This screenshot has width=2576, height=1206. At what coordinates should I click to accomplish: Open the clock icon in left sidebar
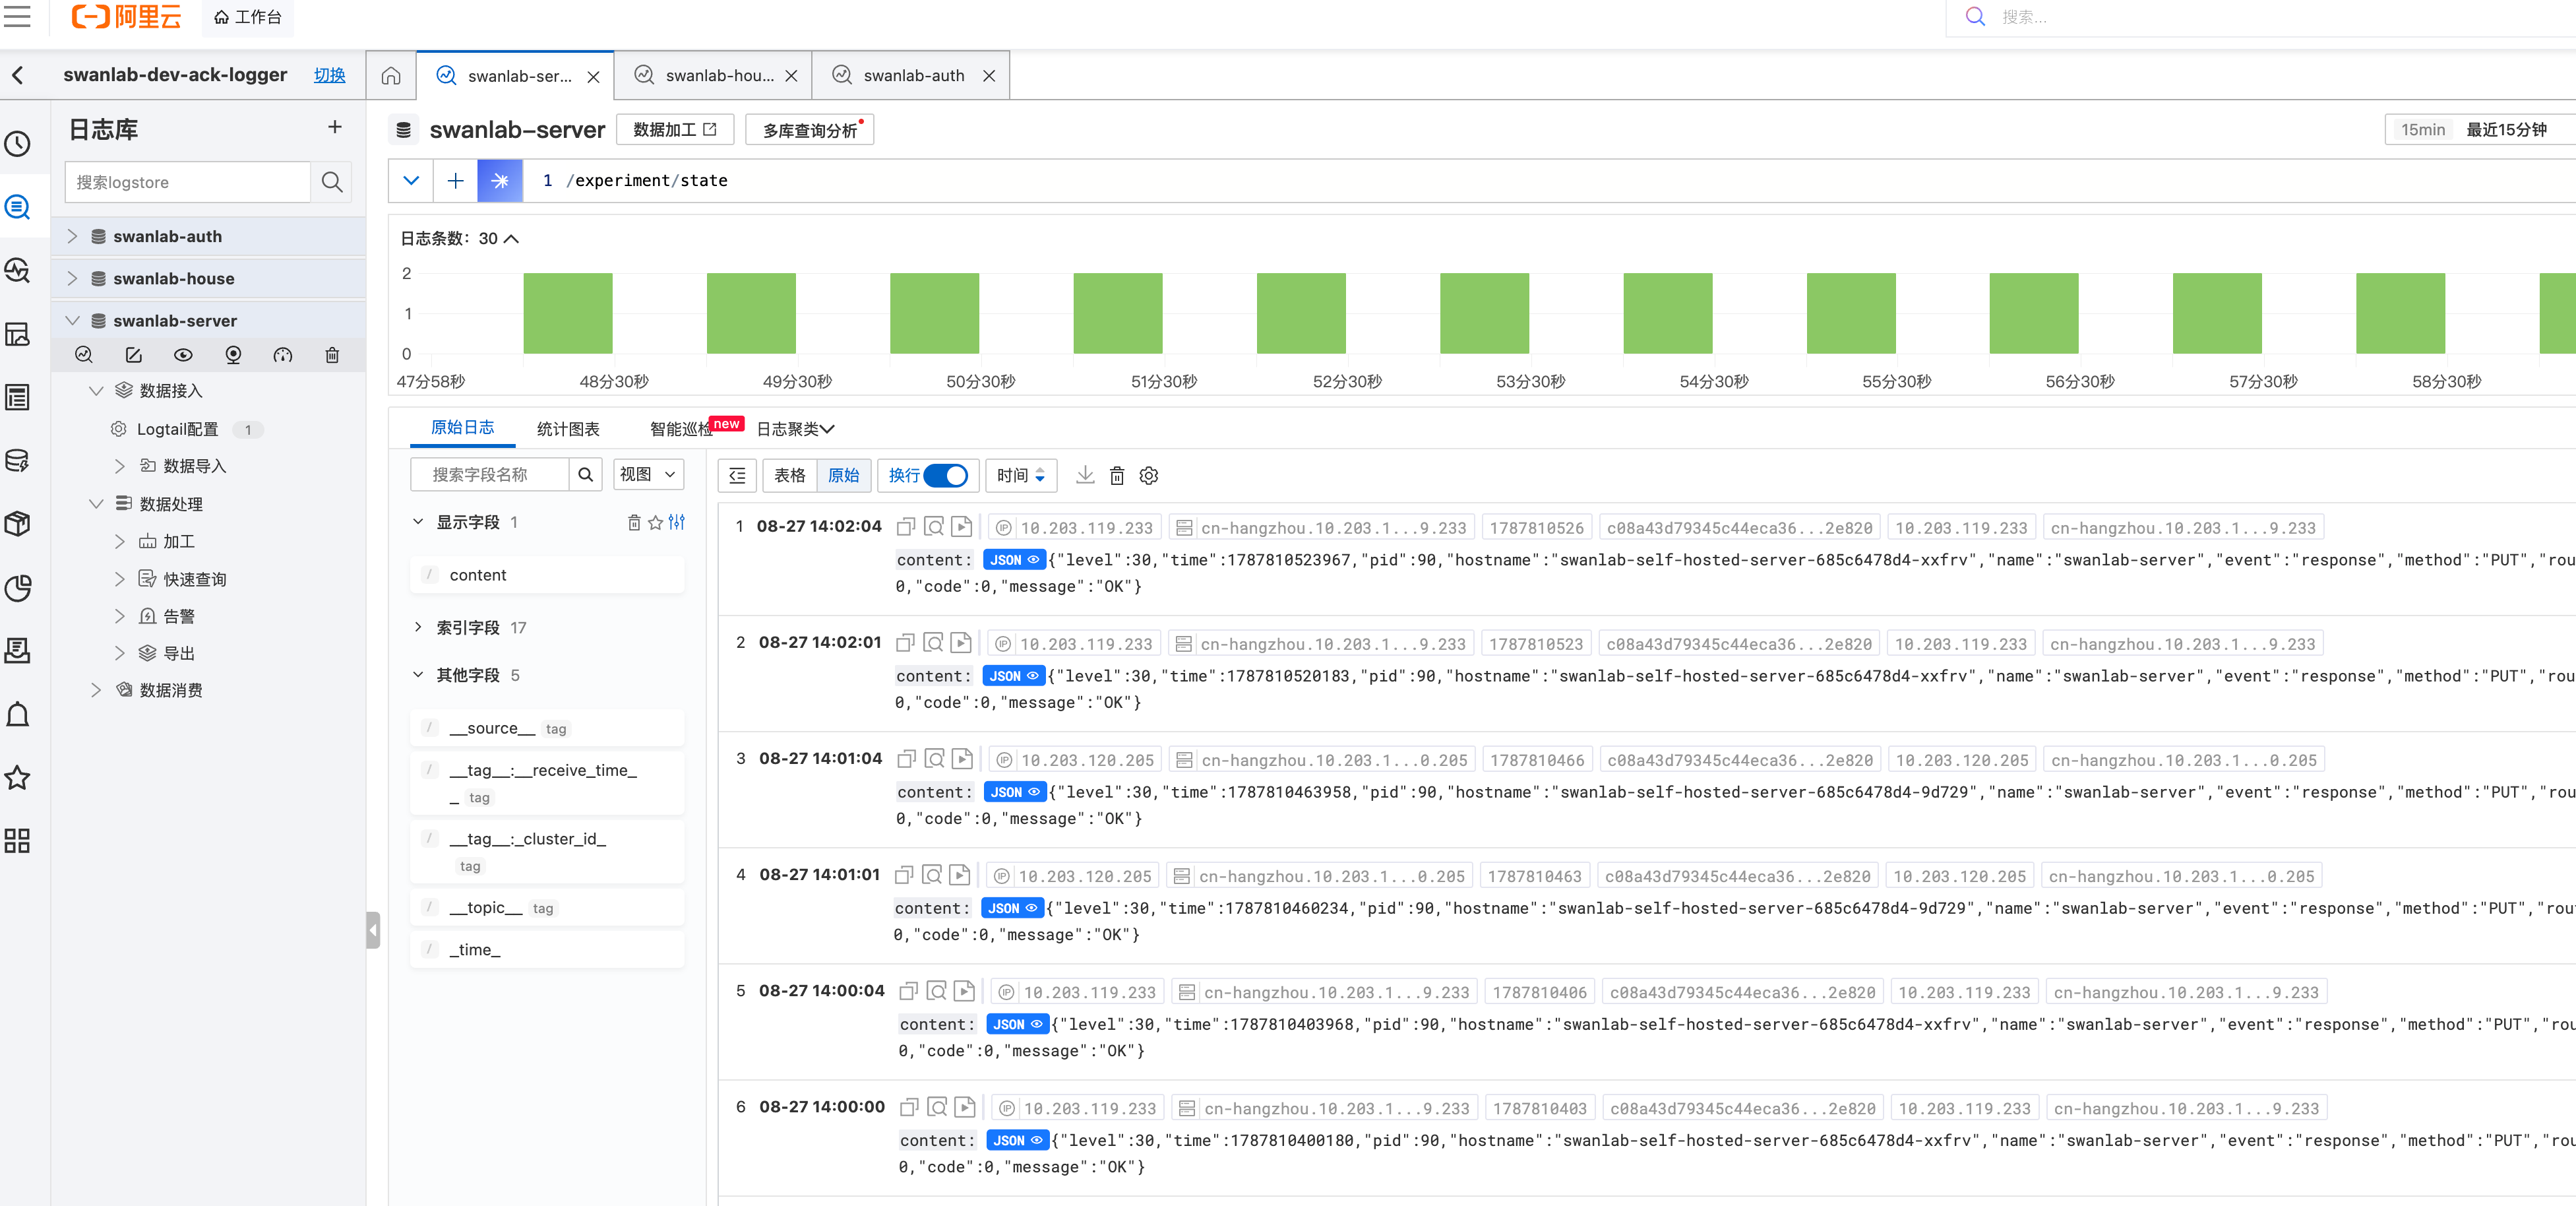(18, 144)
